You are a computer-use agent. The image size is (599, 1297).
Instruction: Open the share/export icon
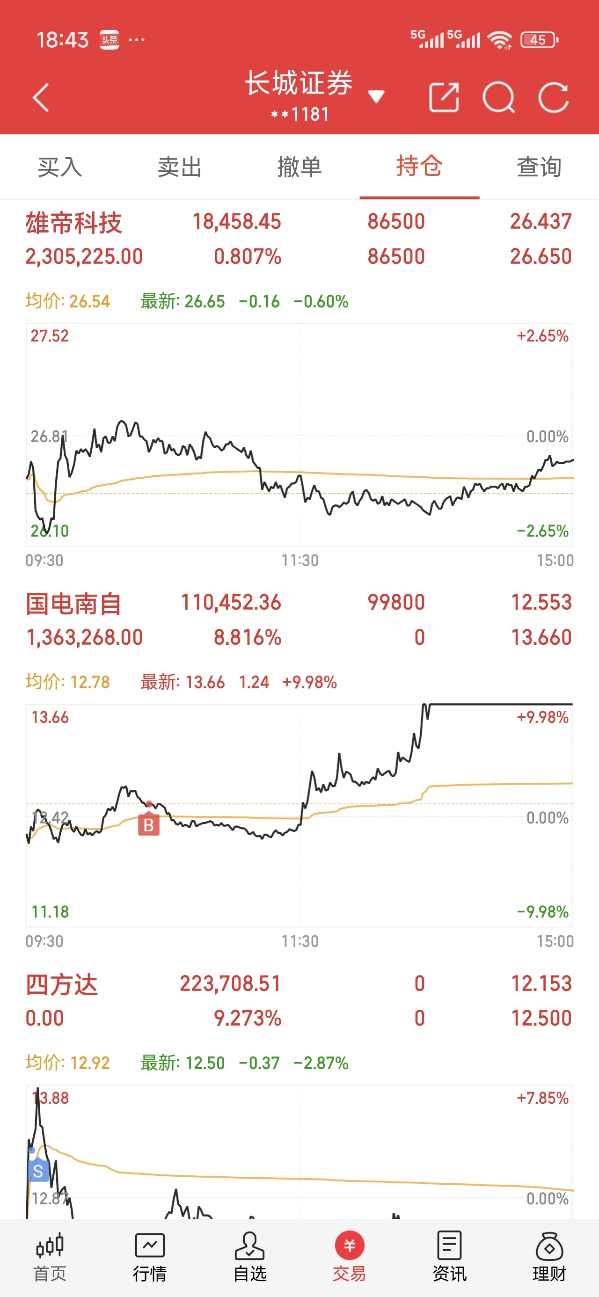[x=444, y=97]
